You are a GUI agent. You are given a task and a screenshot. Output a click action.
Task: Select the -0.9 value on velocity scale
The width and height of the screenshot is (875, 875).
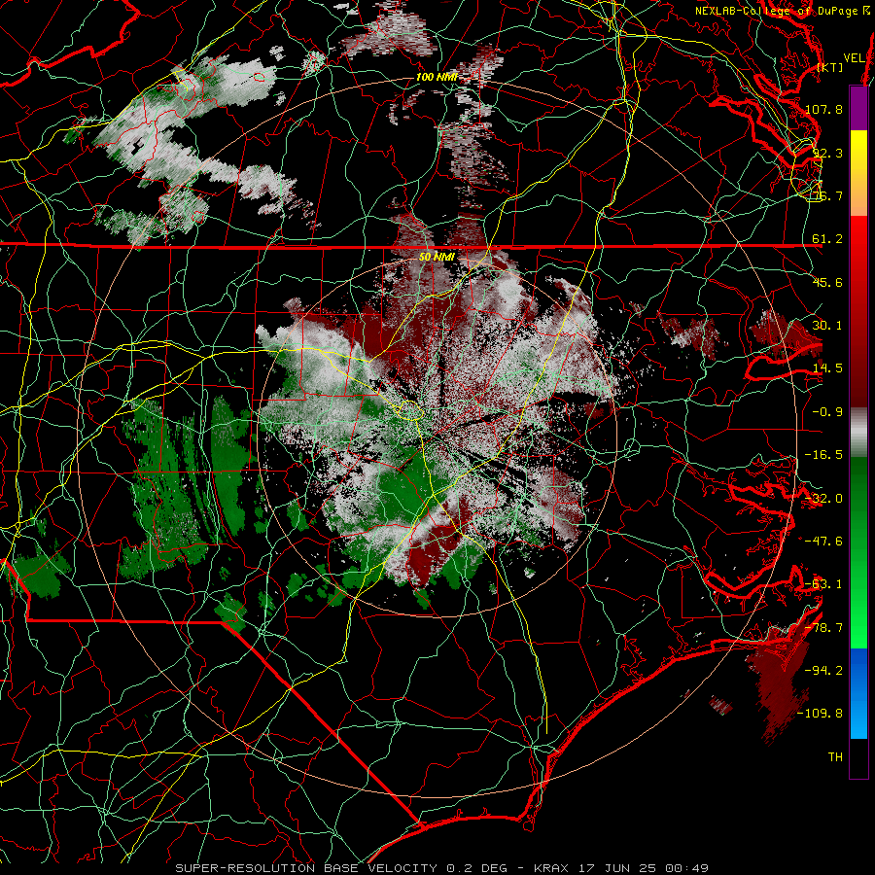click(827, 412)
